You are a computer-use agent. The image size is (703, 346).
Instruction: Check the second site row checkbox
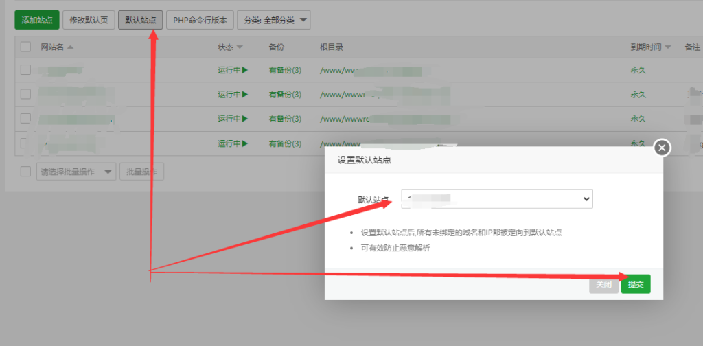click(x=25, y=94)
